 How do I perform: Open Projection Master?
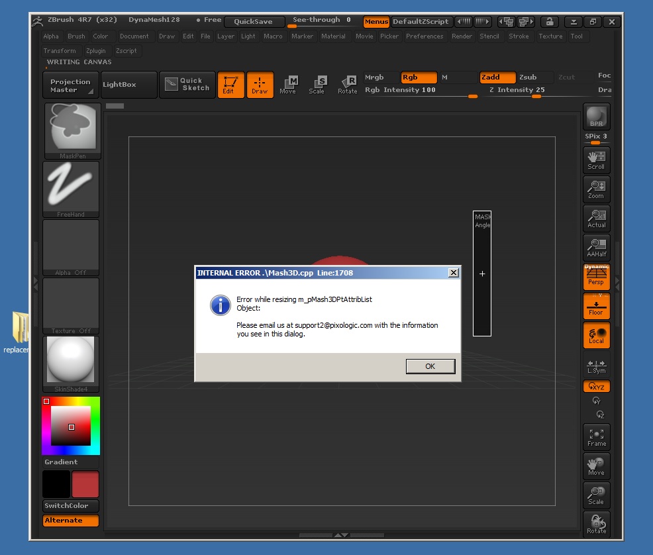[71, 85]
